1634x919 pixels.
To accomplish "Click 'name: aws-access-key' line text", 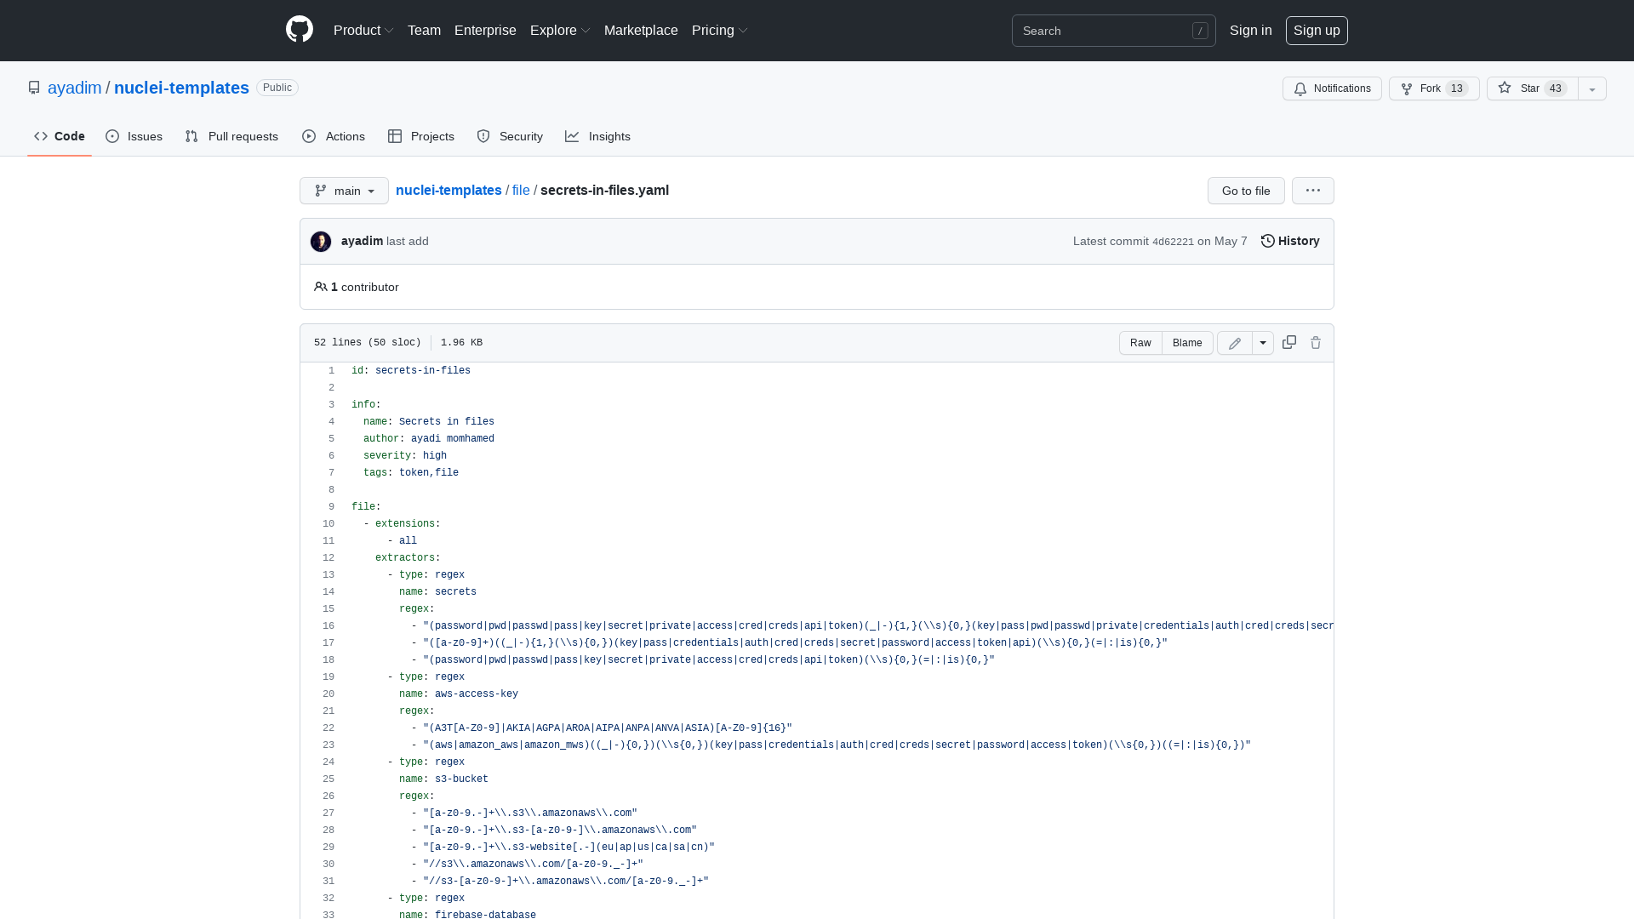I will coord(459,694).
